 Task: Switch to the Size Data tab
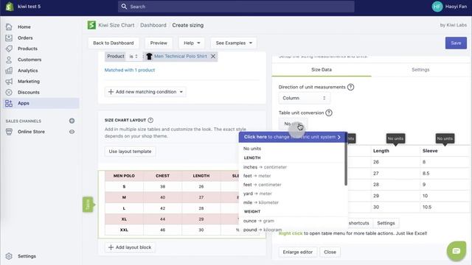tap(322, 70)
